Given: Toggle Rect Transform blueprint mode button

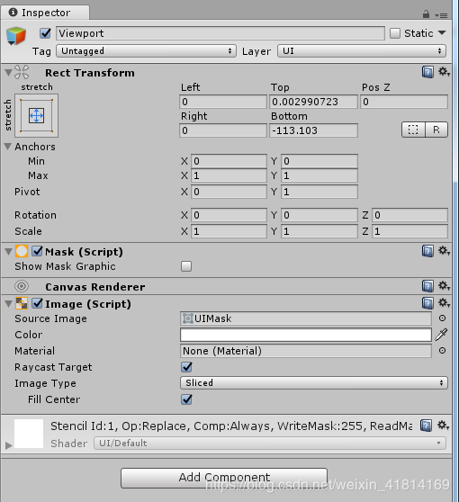Looking at the screenshot, I should point(413,130).
